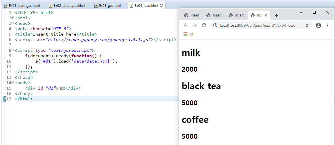Click the closing html tag on line 17
This screenshot has height=145, width=335.
click(24, 99)
